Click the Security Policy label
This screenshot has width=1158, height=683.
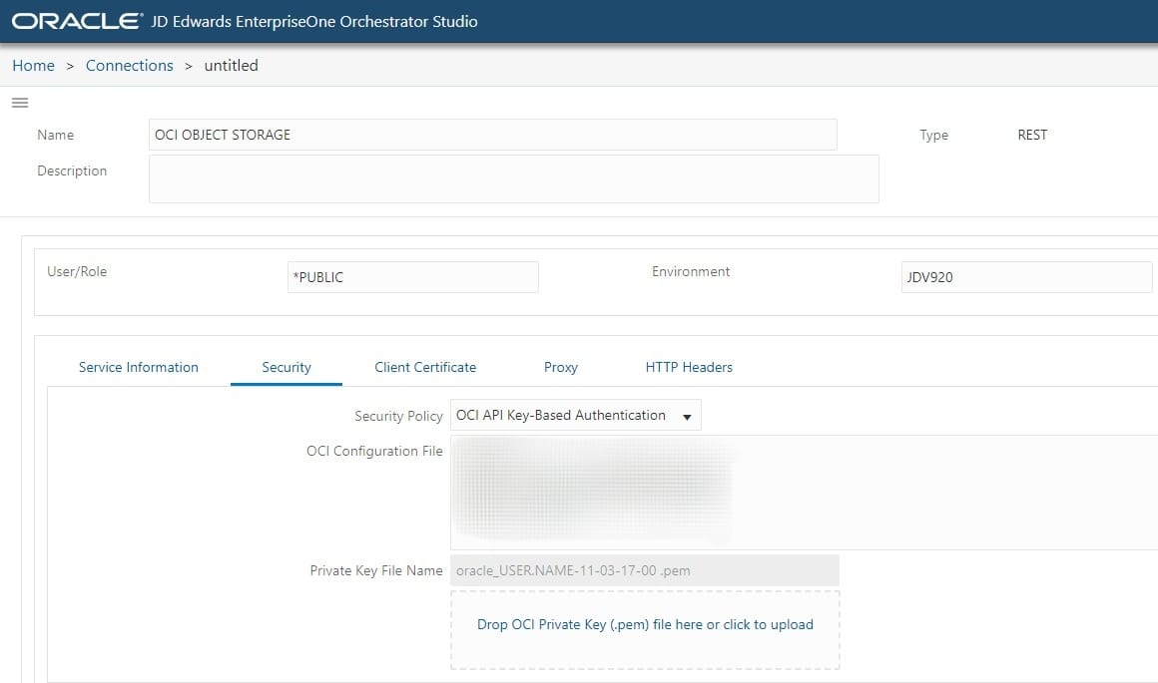[398, 416]
